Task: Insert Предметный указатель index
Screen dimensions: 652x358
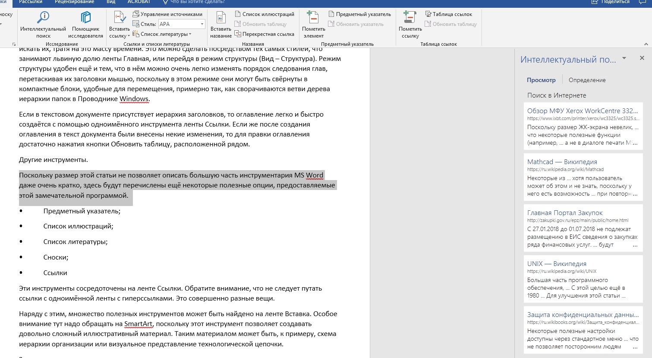Action: point(359,14)
